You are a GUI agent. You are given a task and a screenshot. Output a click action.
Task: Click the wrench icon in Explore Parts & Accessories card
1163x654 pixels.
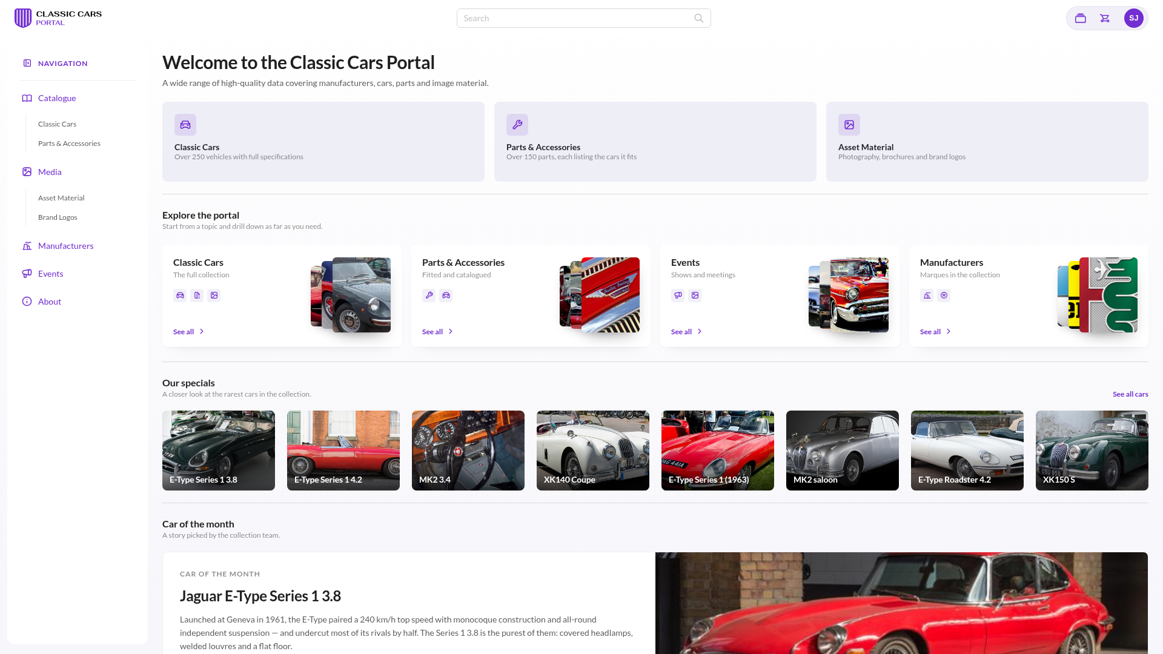[x=429, y=296]
